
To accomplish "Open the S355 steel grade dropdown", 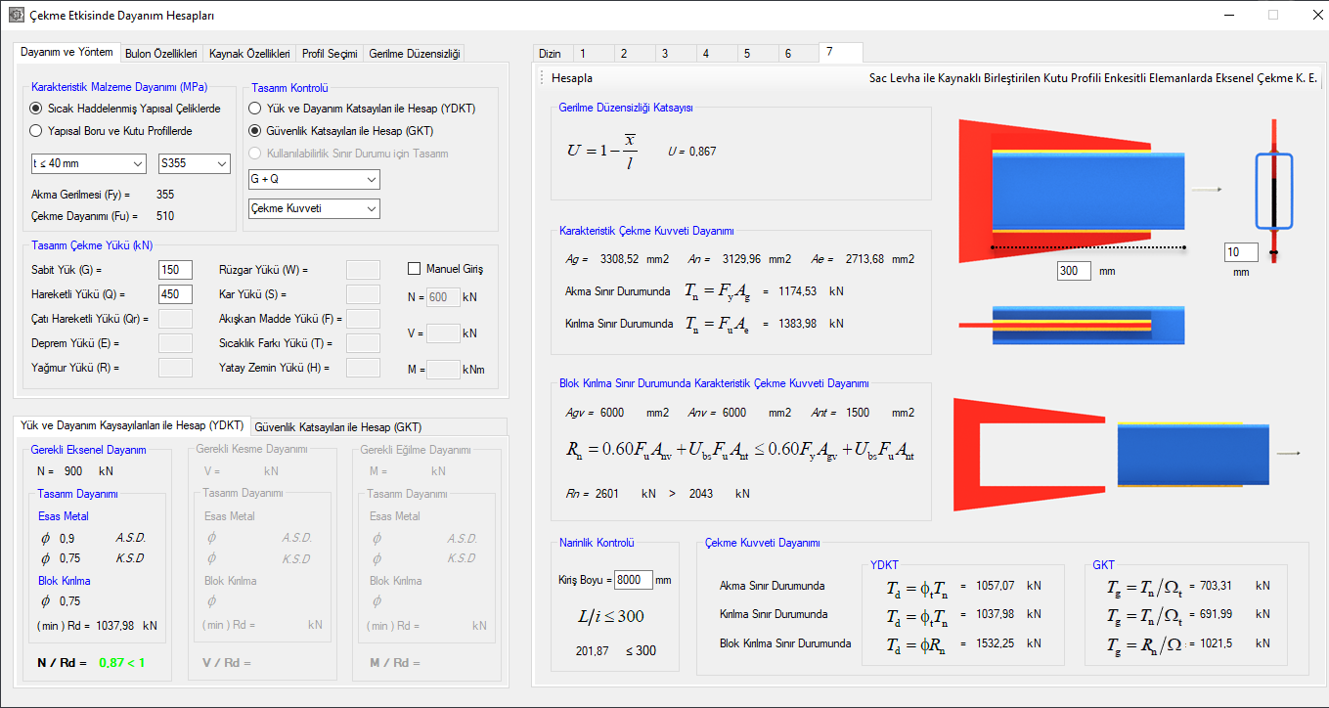I will pyautogui.click(x=194, y=163).
